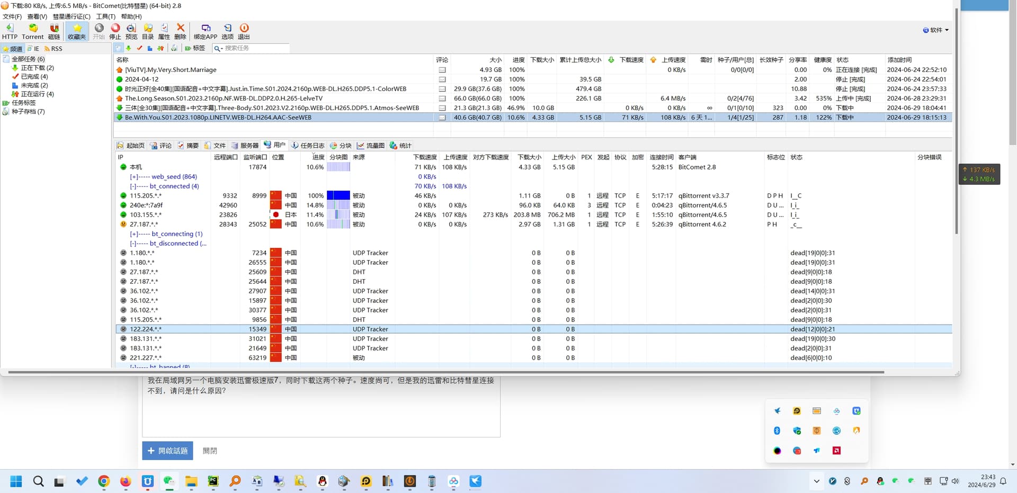Select 已完成 (4) in sidebar
Image resolution: width=1017 pixels, height=493 pixels.
[x=34, y=76]
